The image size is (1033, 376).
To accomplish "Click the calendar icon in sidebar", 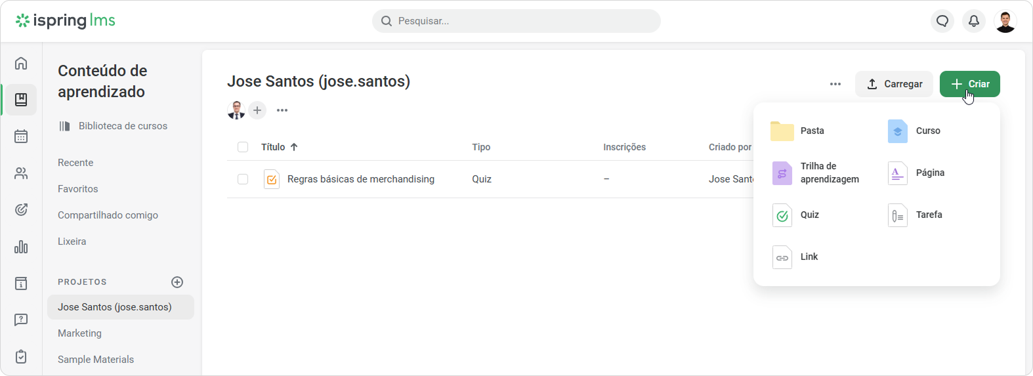I will 21,136.
